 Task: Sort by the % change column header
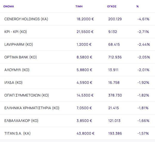tap(137, 6)
